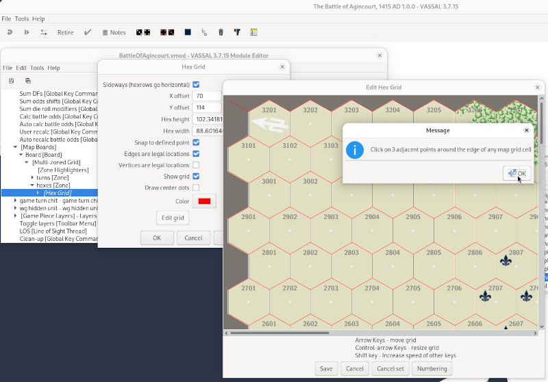This screenshot has height=382, width=548.
Task: Click the Hex height input field
Action: coord(208,119)
